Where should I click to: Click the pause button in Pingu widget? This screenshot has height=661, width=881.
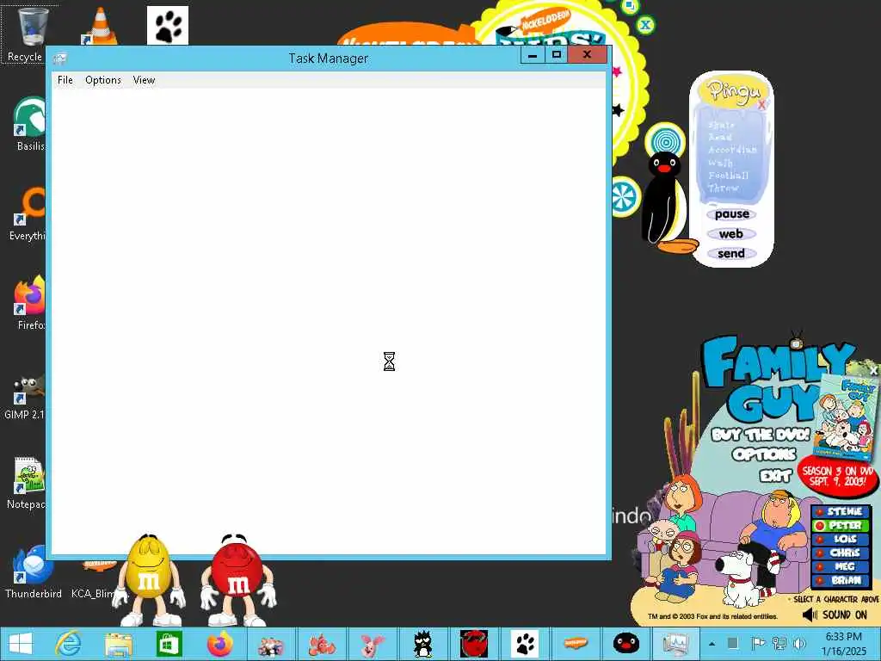coord(731,214)
